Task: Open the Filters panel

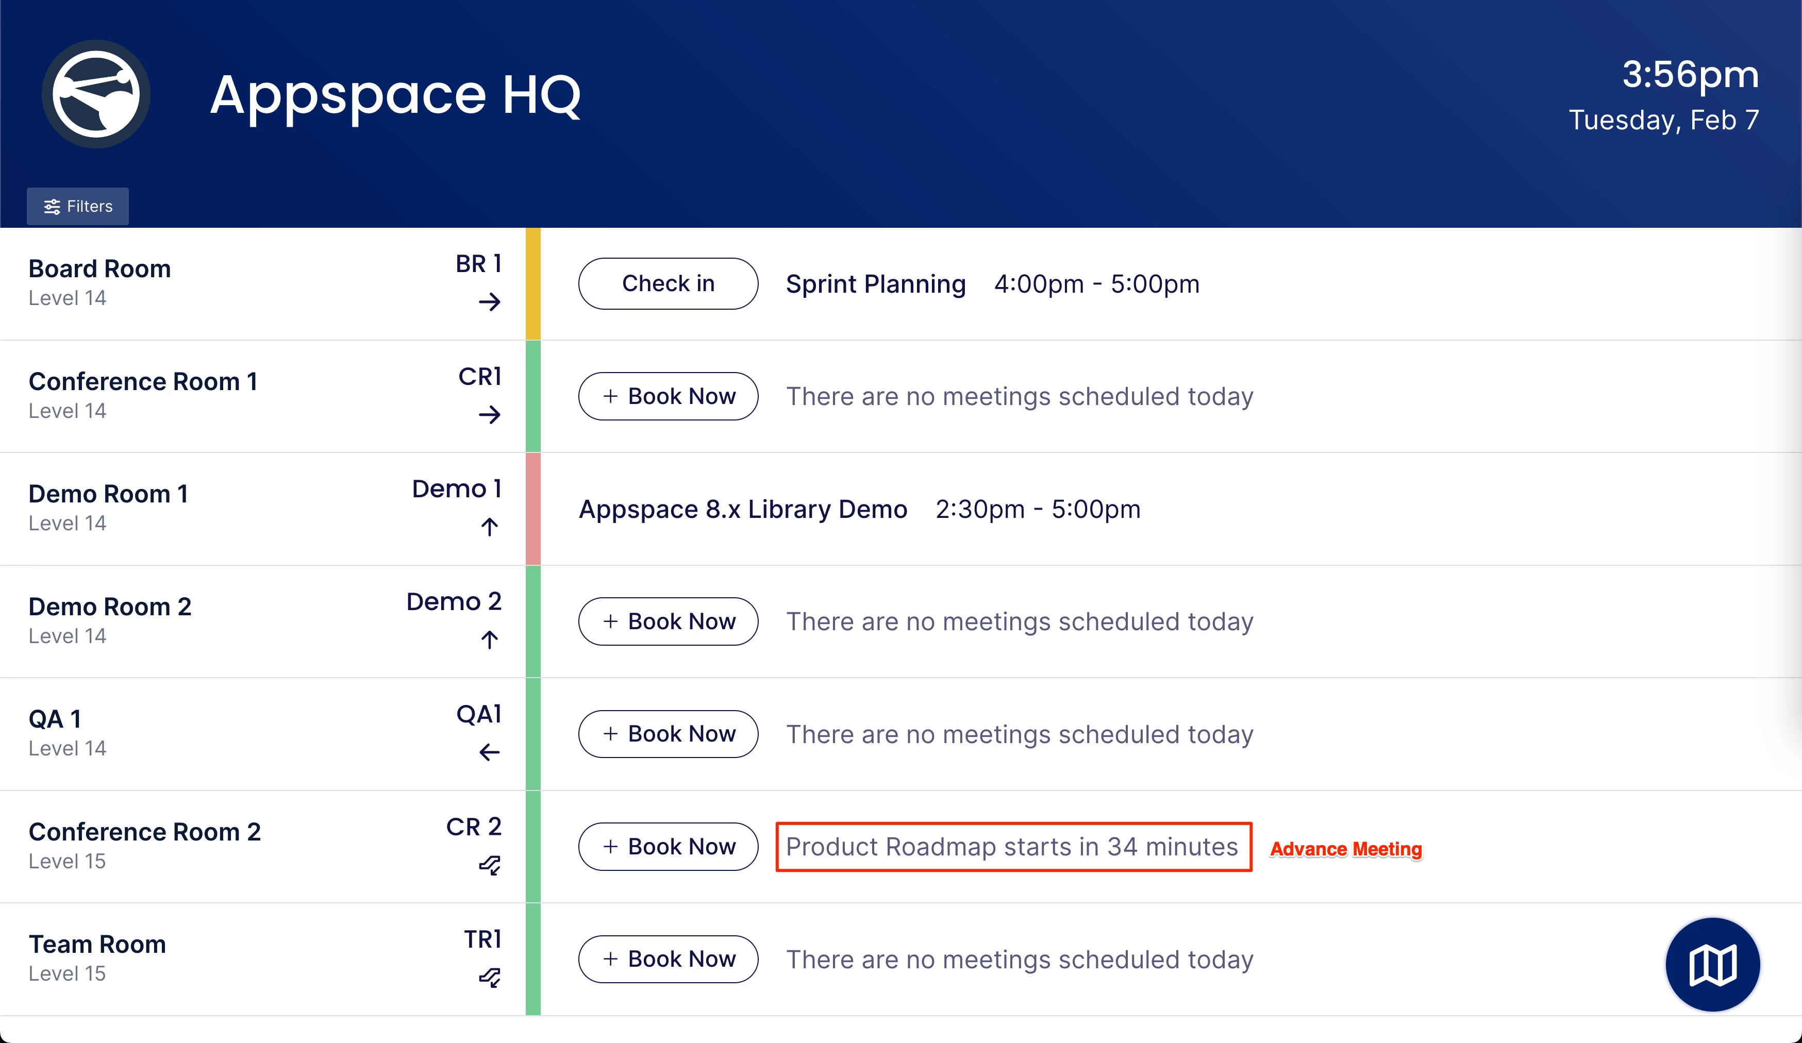Action: pos(78,207)
